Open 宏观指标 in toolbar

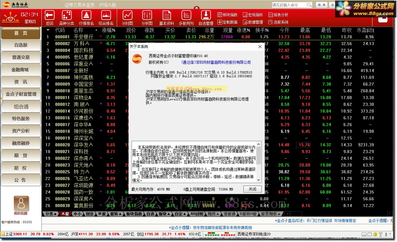coord(253,15)
